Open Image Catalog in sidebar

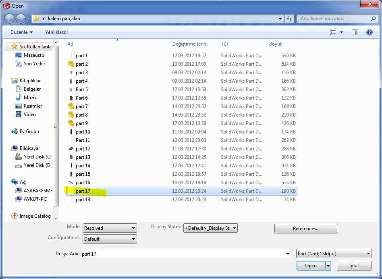(x=35, y=216)
